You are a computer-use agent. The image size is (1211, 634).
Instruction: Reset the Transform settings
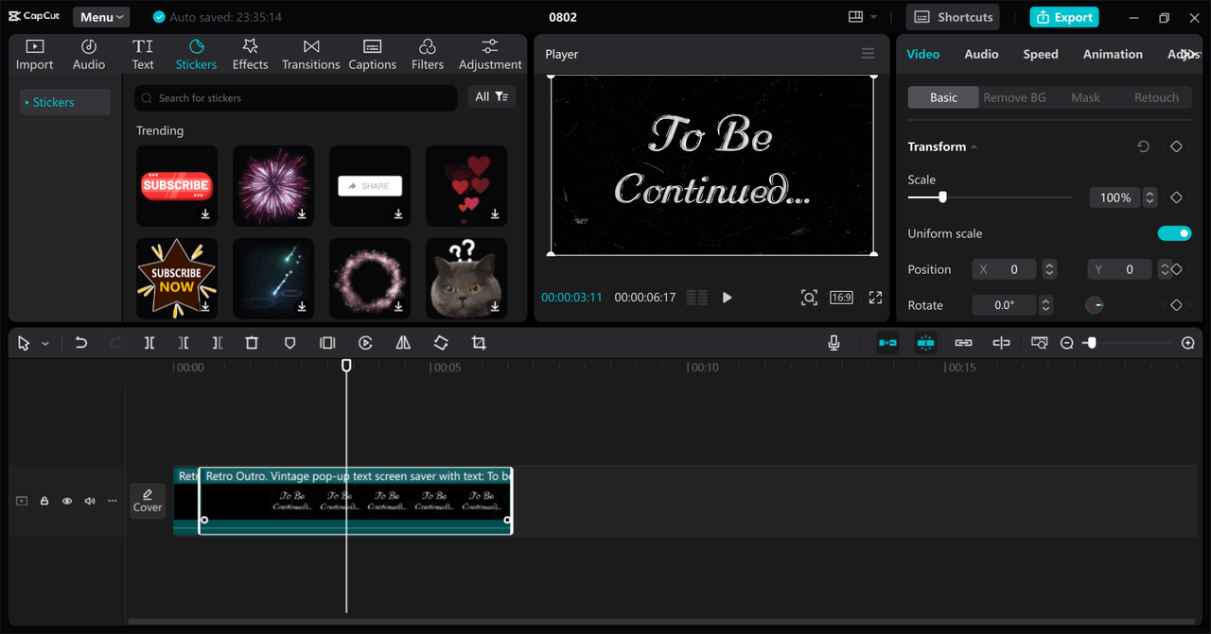pos(1143,146)
